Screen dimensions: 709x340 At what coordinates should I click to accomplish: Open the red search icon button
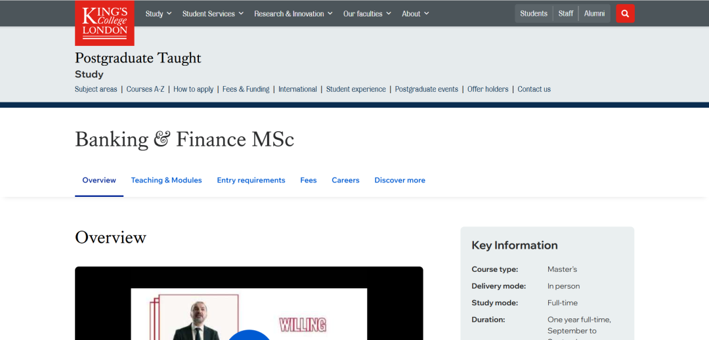coord(626,14)
